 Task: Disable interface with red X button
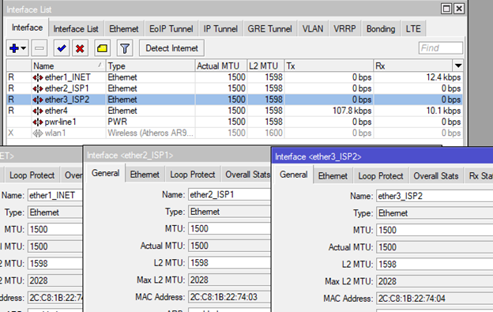click(80, 48)
